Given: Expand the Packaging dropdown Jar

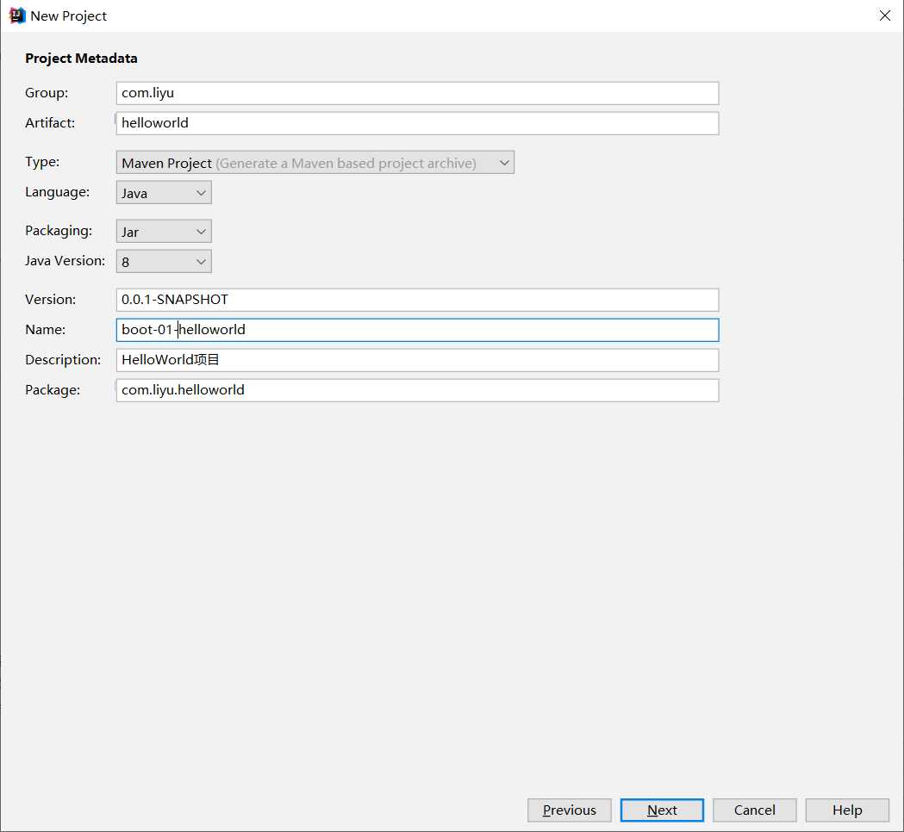Looking at the screenshot, I should coord(164,232).
